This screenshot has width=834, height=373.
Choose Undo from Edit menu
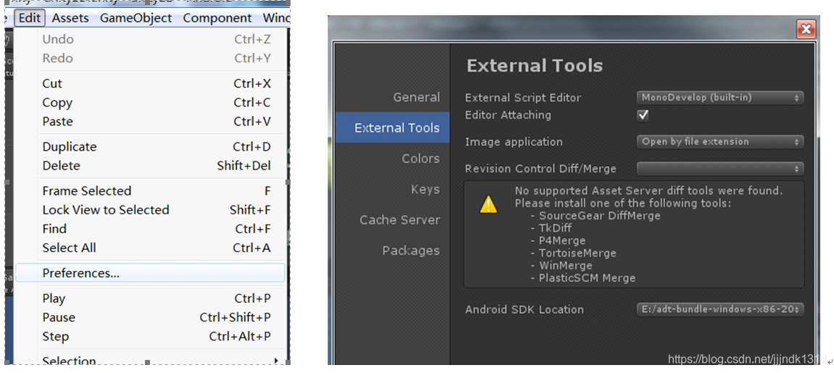150,39
